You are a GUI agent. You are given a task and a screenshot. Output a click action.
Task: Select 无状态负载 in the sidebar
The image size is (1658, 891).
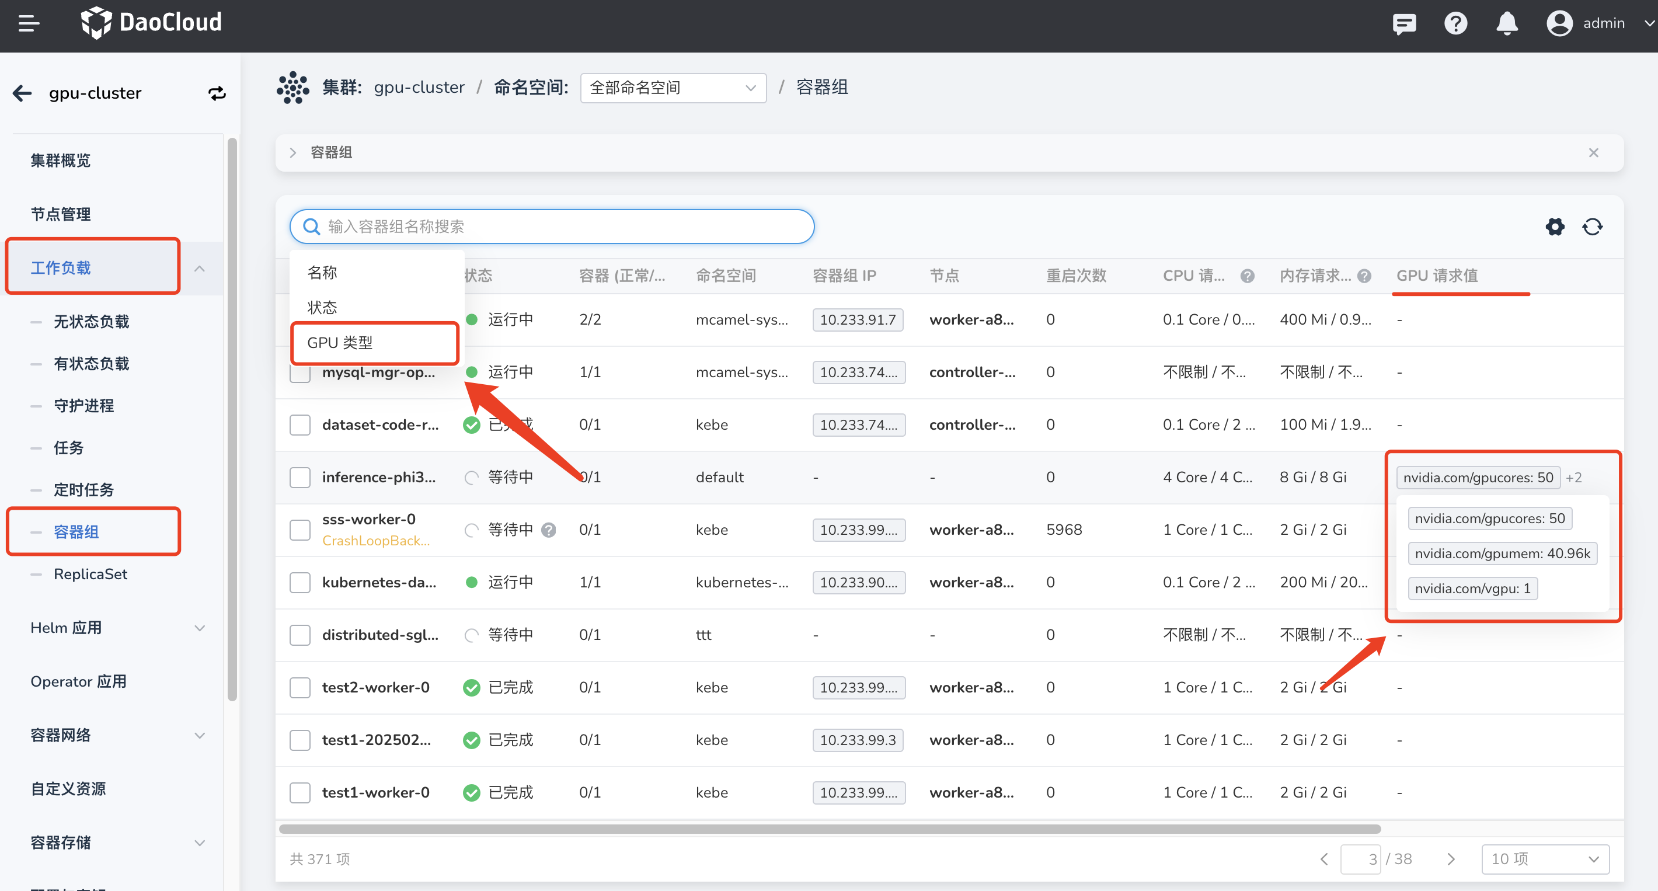pos(92,321)
